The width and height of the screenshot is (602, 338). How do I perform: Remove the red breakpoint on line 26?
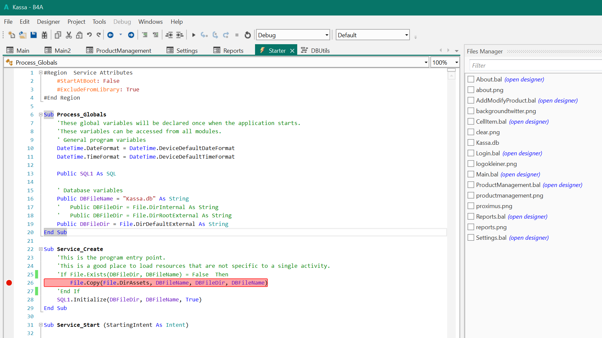[9, 283]
